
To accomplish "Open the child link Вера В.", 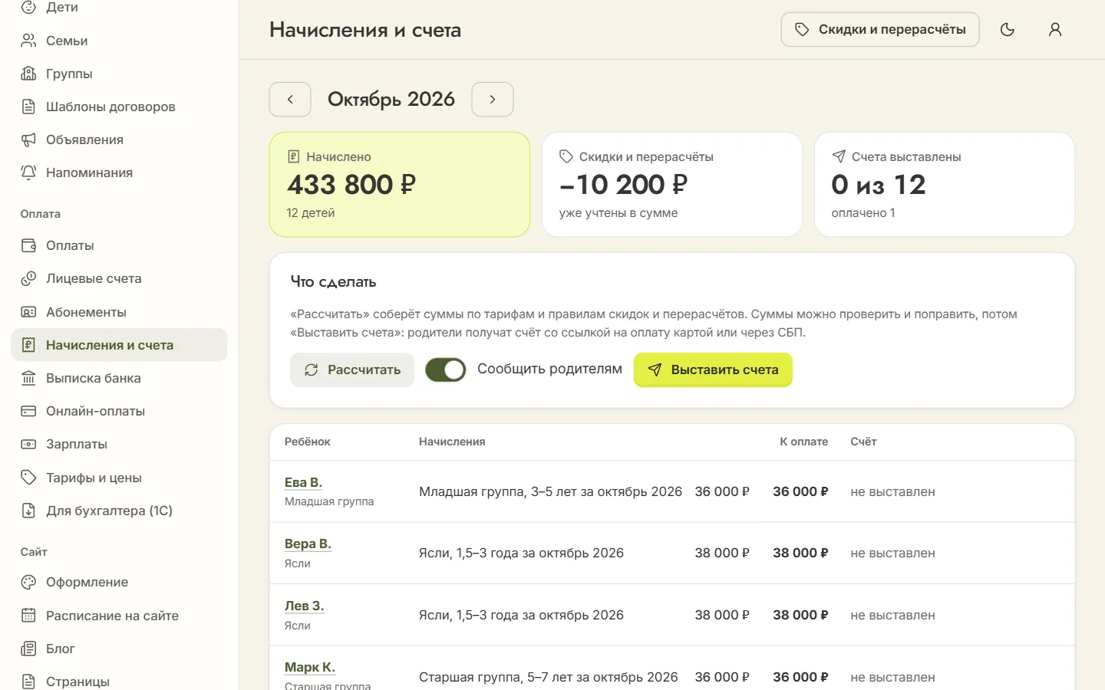I will 308,544.
